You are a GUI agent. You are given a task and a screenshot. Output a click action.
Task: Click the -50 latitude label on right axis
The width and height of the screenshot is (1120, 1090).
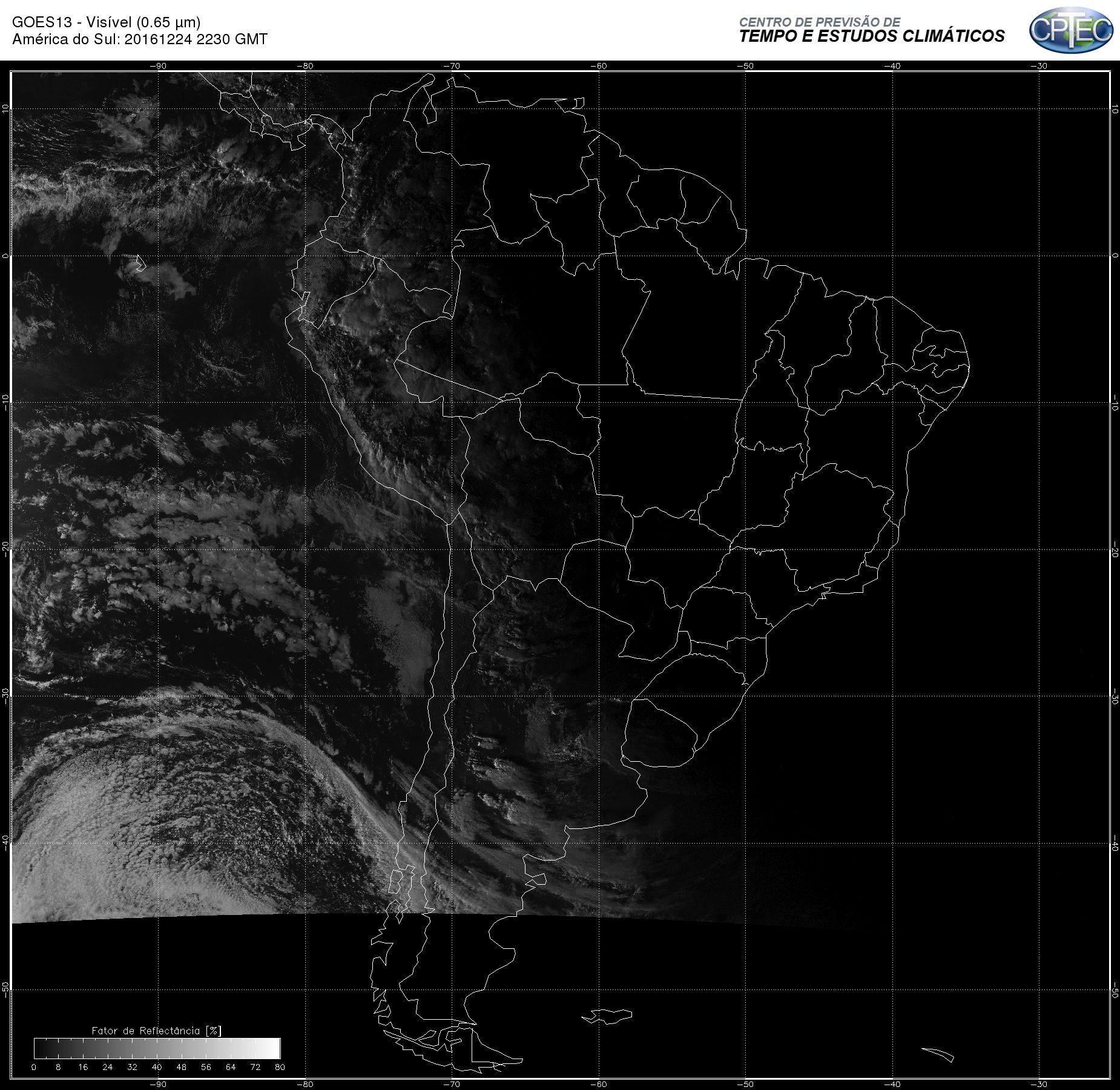coord(1115,991)
